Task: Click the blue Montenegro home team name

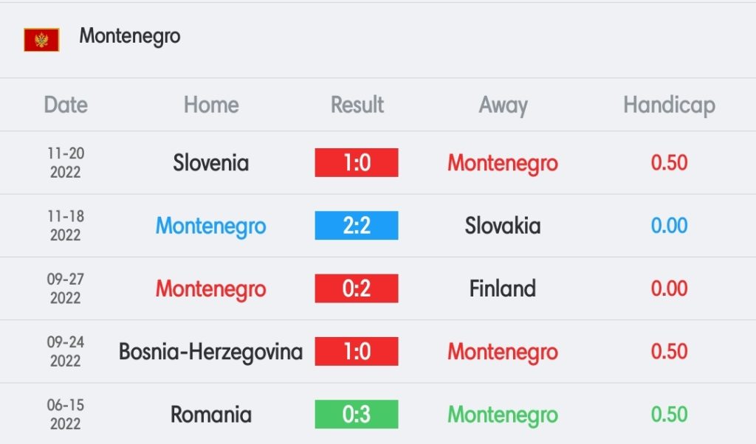Action: click(x=211, y=226)
